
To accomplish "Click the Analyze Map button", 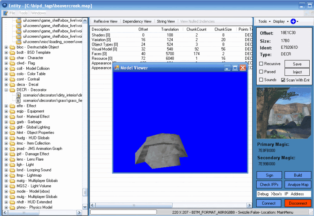I will pos(298,185).
